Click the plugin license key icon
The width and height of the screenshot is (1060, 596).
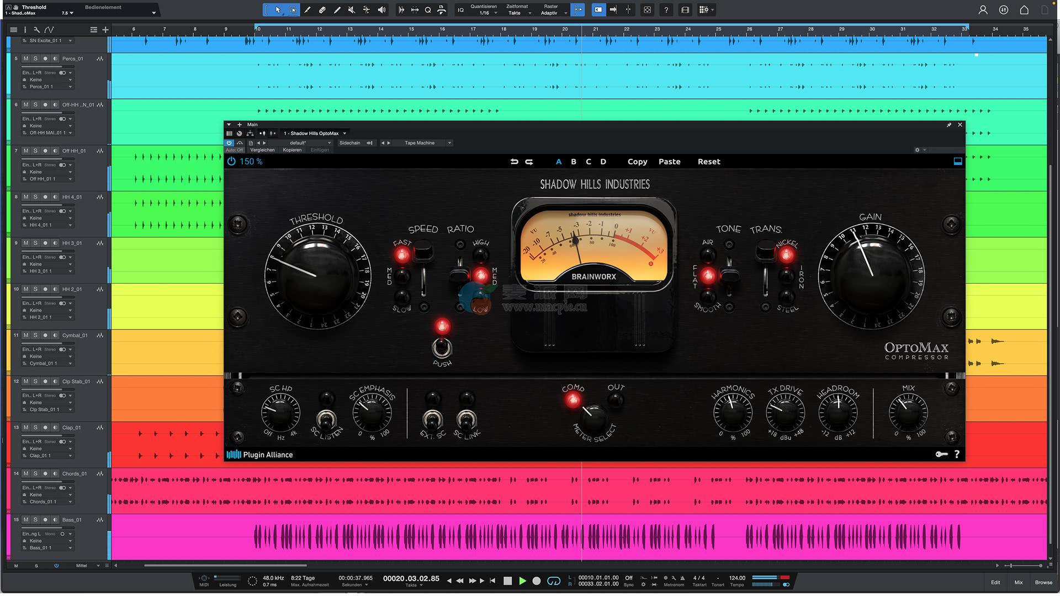(x=941, y=454)
